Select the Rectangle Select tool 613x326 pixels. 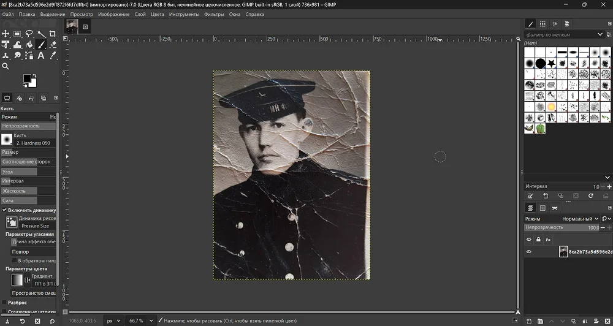tap(17, 34)
